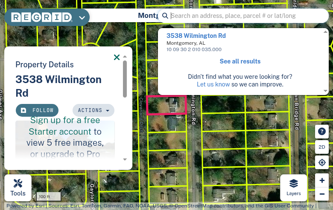Click See all results
The image size is (333, 210).
(240, 61)
